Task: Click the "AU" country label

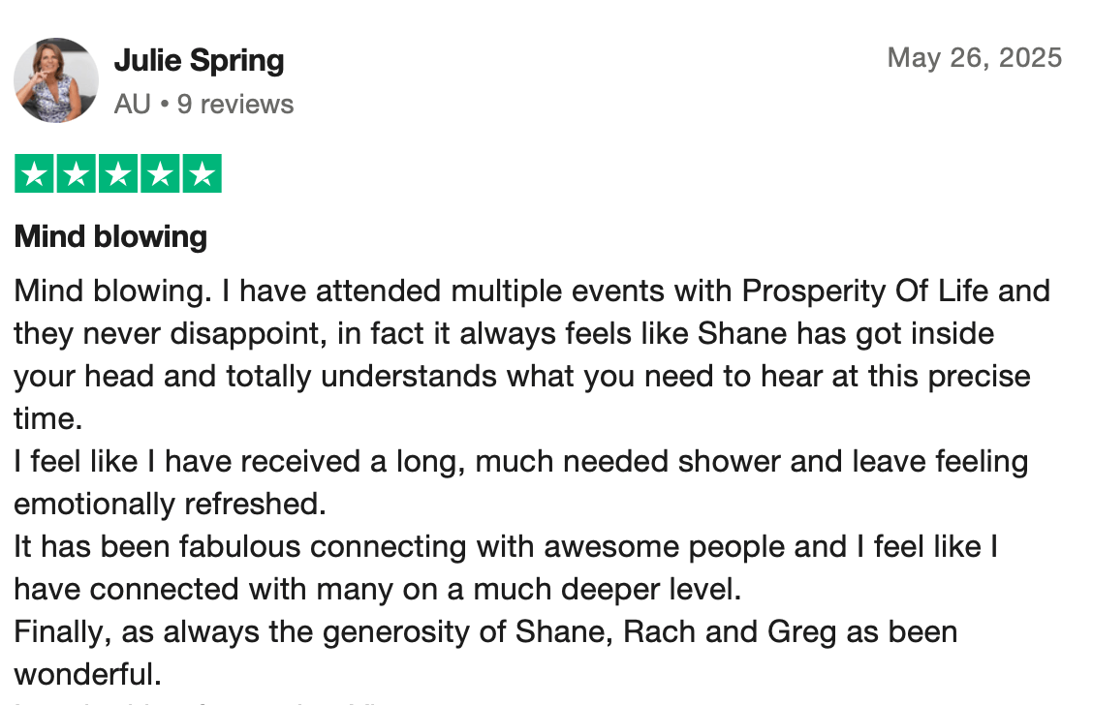Action: (132, 104)
